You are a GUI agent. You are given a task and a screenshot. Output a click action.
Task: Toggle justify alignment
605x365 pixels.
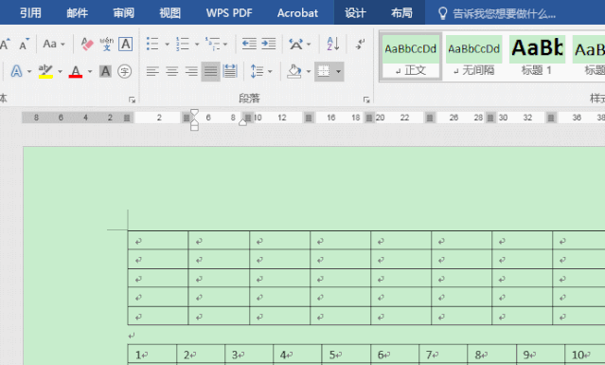click(x=211, y=71)
